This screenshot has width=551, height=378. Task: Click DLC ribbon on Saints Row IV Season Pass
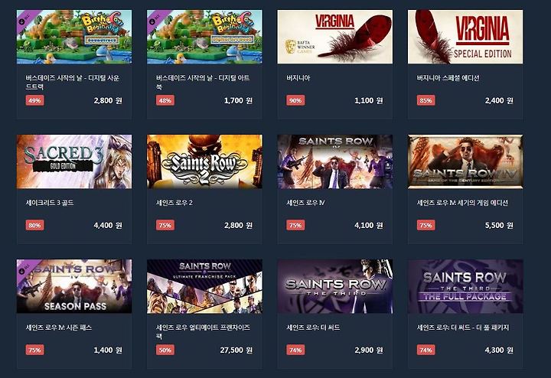[24, 271]
